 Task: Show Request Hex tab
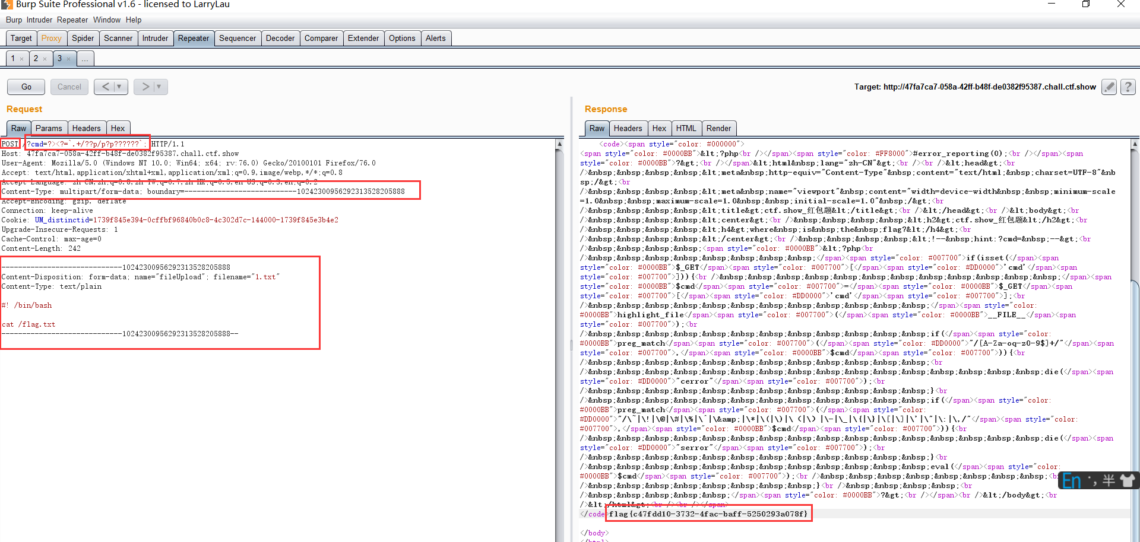coord(118,128)
